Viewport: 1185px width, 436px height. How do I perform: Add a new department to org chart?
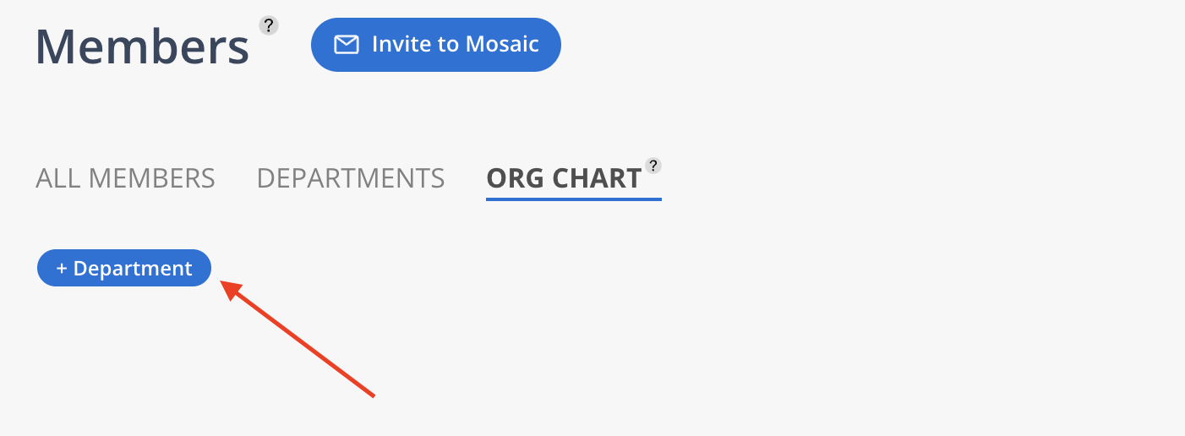124,269
